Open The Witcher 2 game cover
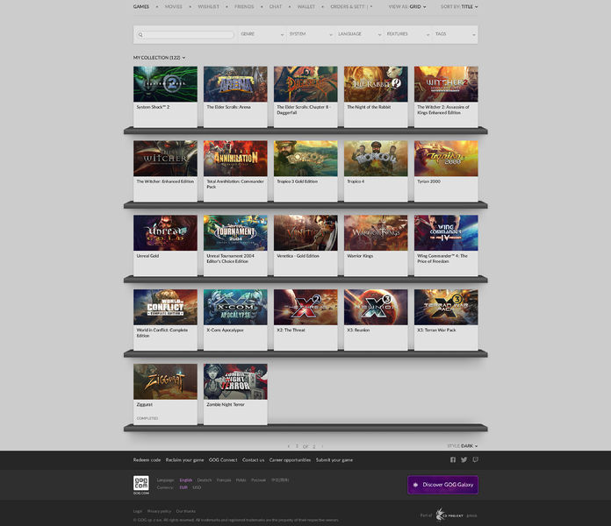The width and height of the screenshot is (611, 526). (446, 84)
